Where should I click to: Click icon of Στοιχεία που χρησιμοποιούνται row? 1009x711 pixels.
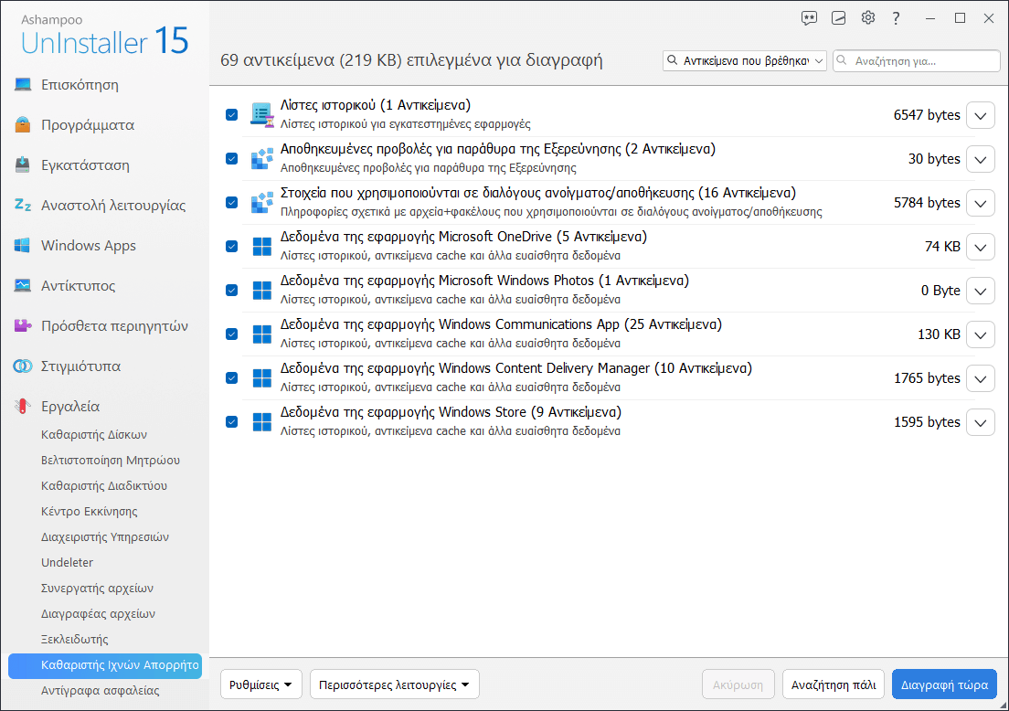pos(262,202)
